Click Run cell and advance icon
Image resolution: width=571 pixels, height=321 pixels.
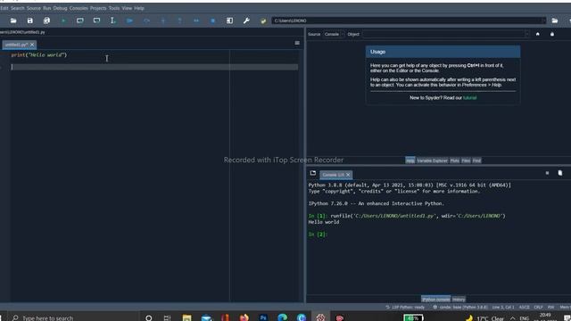[x=96, y=21]
